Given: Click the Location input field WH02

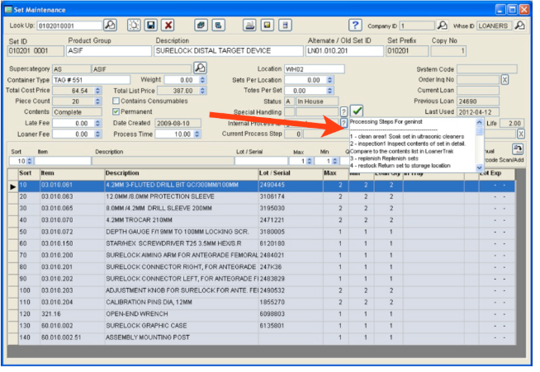Looking at the screenshot, I should (314, 68).
